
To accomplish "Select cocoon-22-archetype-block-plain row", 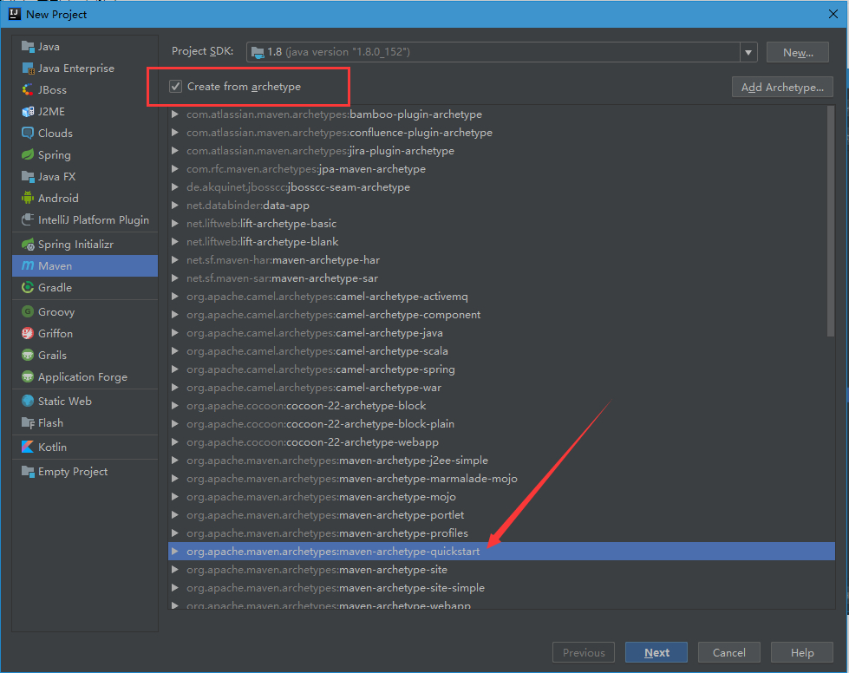I will click(x=501, y=423).
